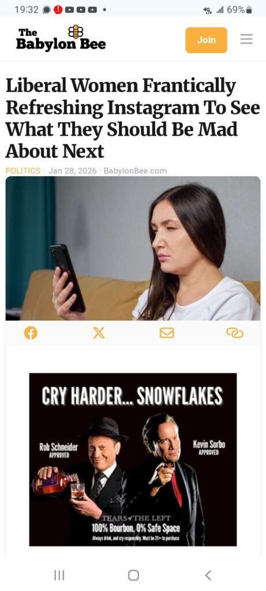Tap the Android recent apps button
The image size is (266, 591).
pos(59,575)
